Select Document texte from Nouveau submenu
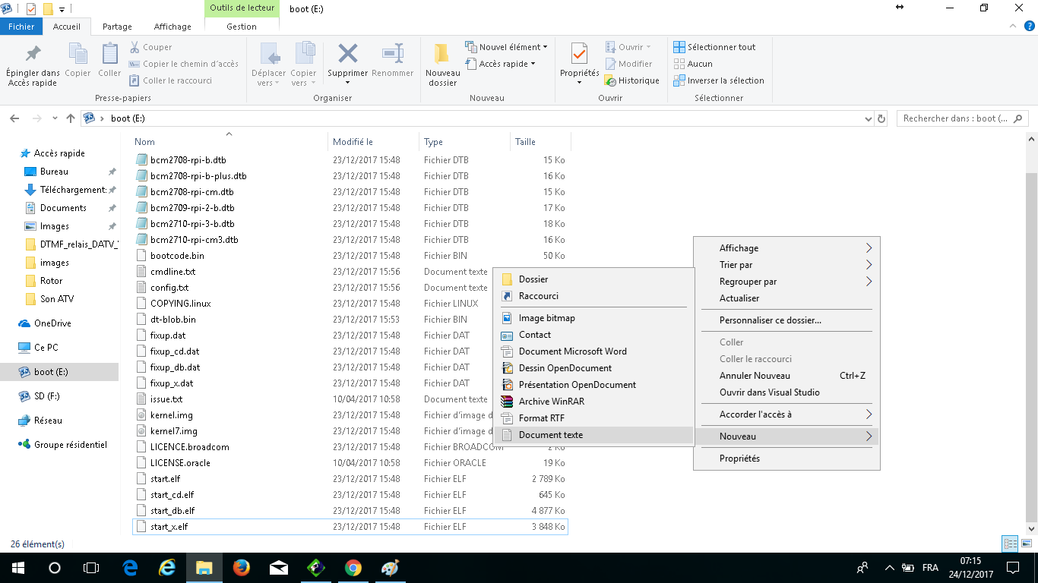Image resolution: width=1038 pixels, height=583 pixels. [551, 435]
